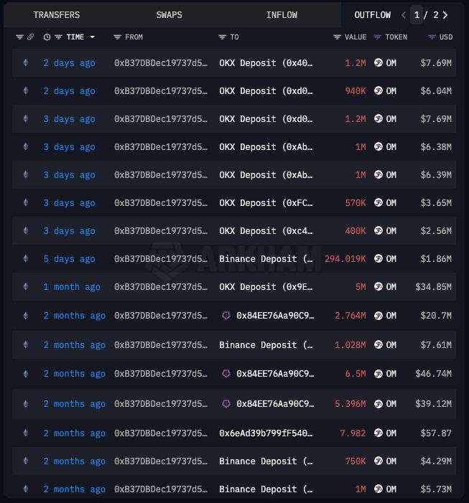469x503 pixels.
Task: Click the clock icon beside TIME
Action: (x=47, y=37)
